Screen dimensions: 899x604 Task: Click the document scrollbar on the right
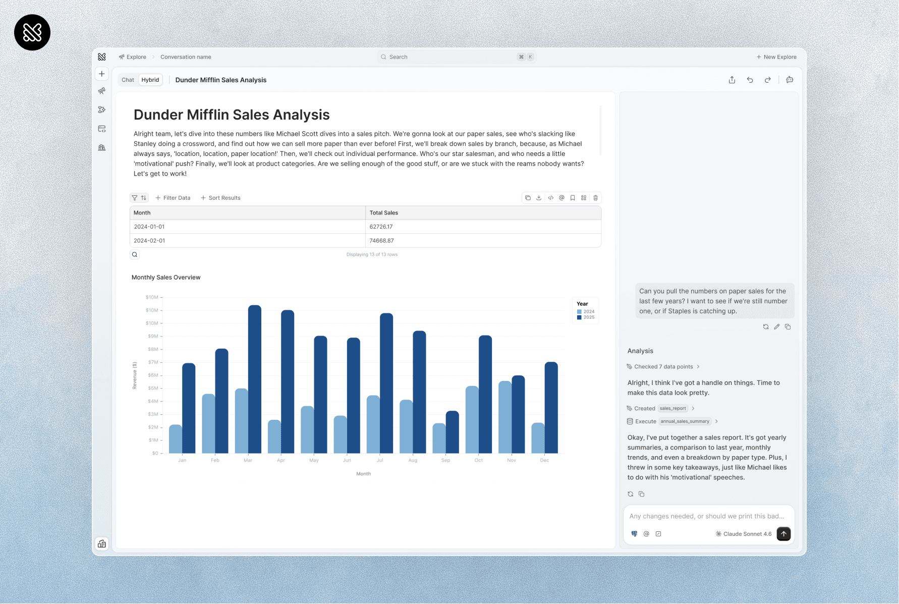[600, 130]
